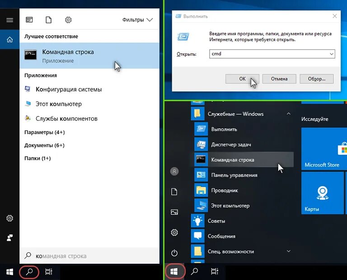The width and height of the screenshot is (347, 280).
Task: Click Служебные — Windows folder icon
Action: point(197,114)
